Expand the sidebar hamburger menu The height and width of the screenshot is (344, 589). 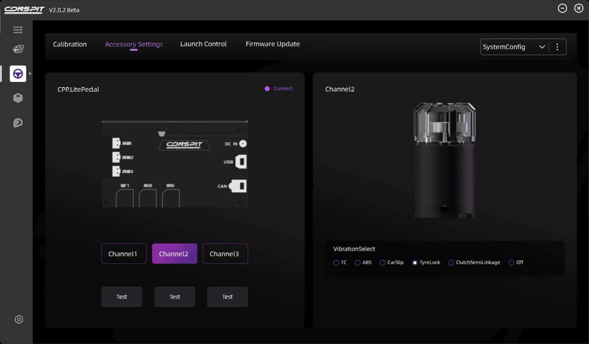tap(18, 30)
